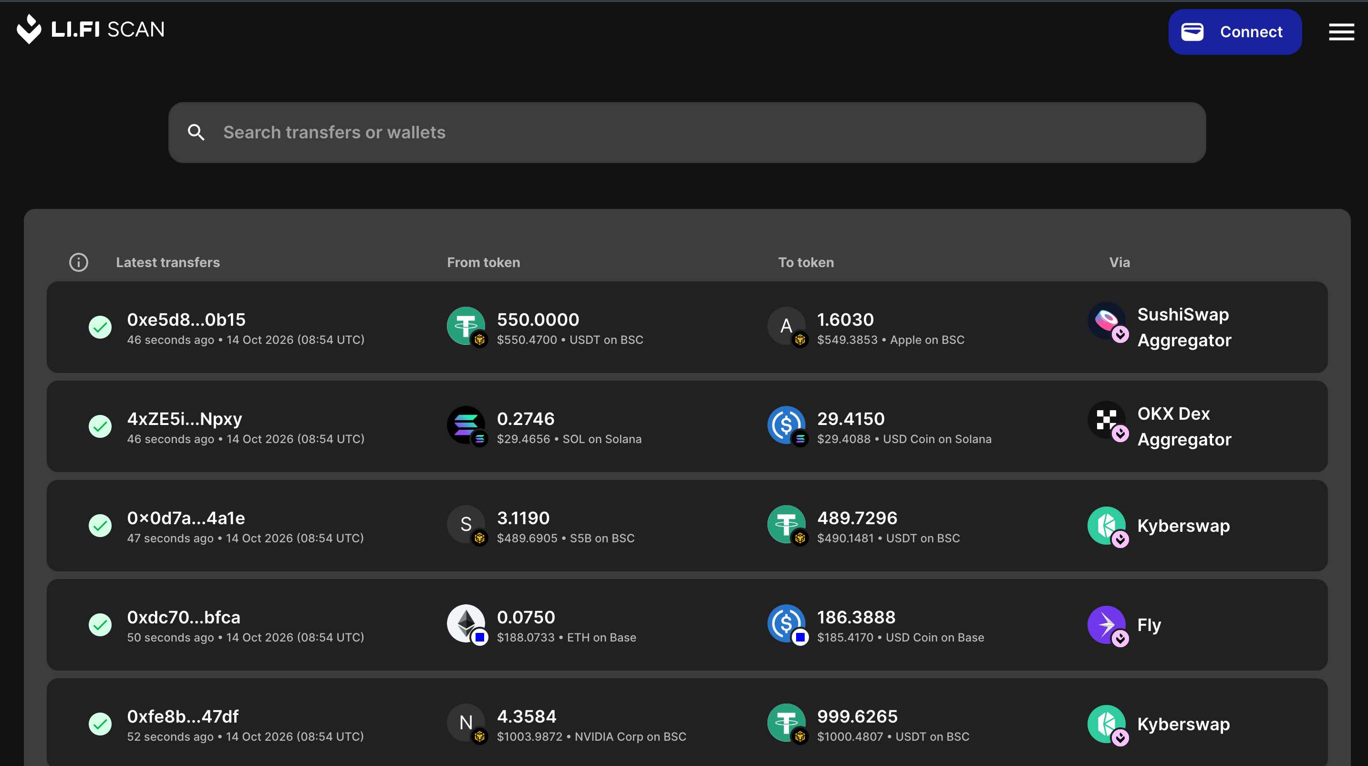Focus the Search transfers or wallets field

(x=687, y=132)
